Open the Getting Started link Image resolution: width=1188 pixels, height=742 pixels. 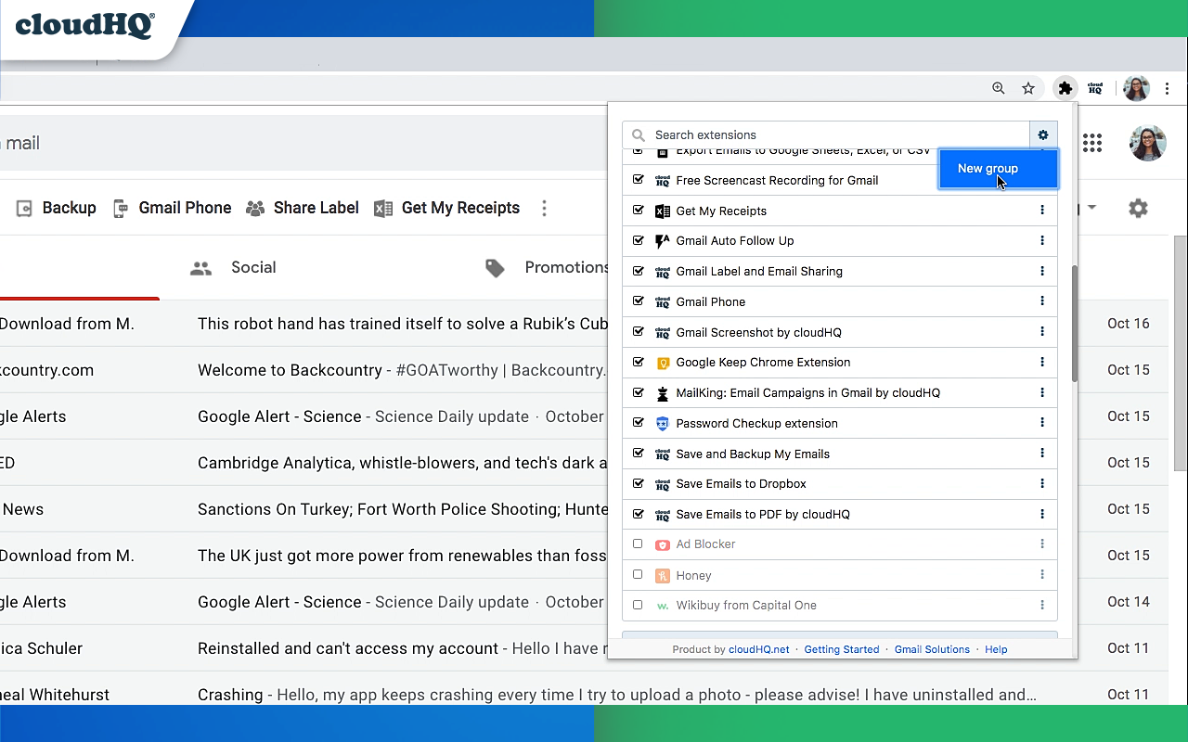[842, 649]
